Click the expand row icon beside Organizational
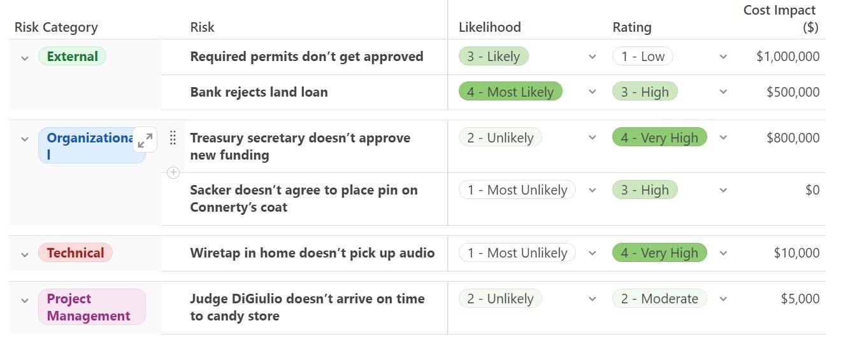This screenshot has width=855, height=344. (145, 140)
